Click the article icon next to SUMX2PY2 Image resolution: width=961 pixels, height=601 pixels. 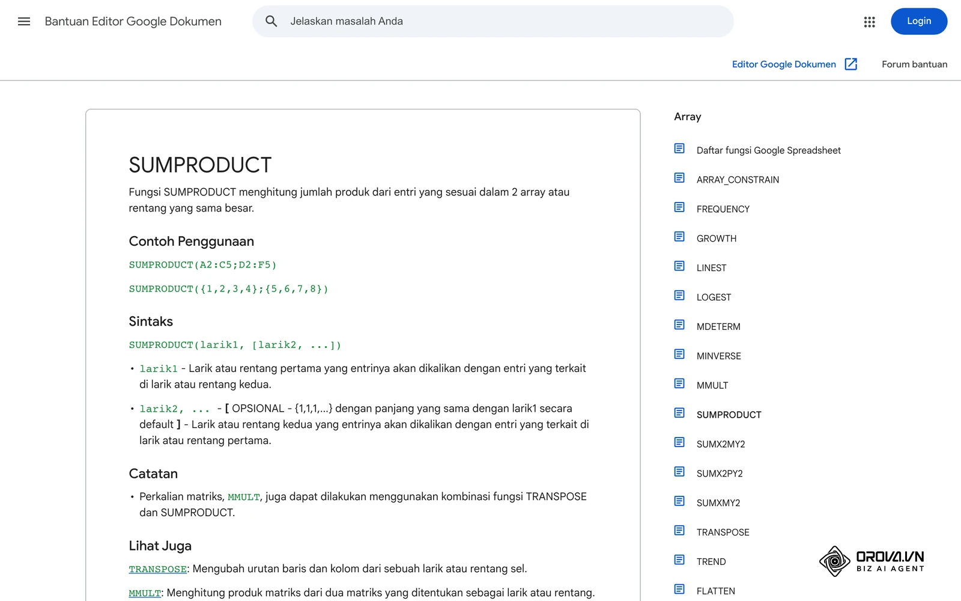coord(679,472)
